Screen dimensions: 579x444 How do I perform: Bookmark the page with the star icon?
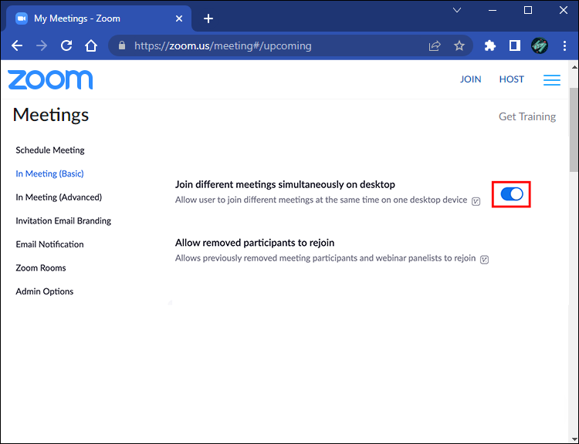click(x=459, y=45)
